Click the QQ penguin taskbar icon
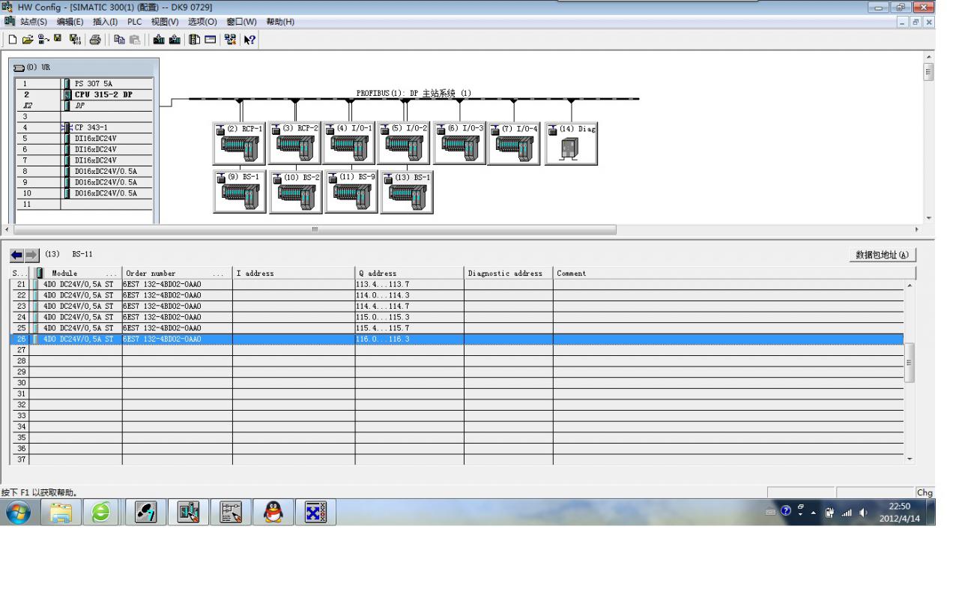 pos(274,515)
